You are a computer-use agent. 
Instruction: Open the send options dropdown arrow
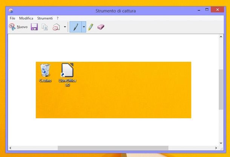(64, 27)
